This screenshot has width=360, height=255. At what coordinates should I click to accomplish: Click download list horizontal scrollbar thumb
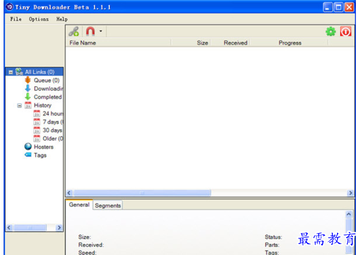(x=142, y=193)
